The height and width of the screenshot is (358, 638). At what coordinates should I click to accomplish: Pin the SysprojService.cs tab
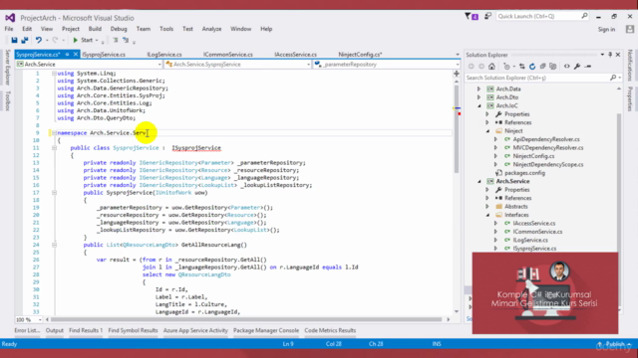pos(67,55)
